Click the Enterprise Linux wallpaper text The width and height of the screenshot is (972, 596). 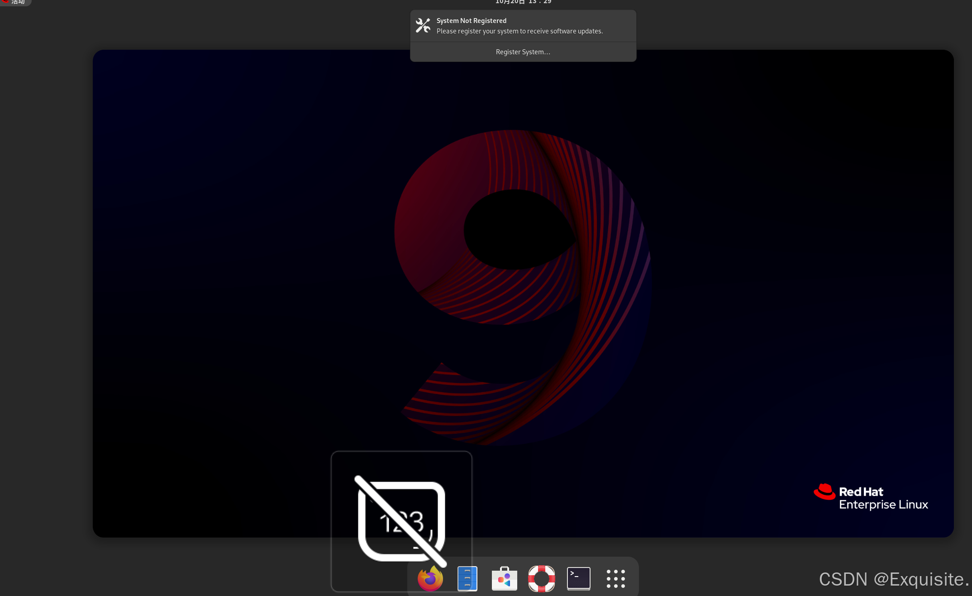pyautogui.click(x=883, y=505)
